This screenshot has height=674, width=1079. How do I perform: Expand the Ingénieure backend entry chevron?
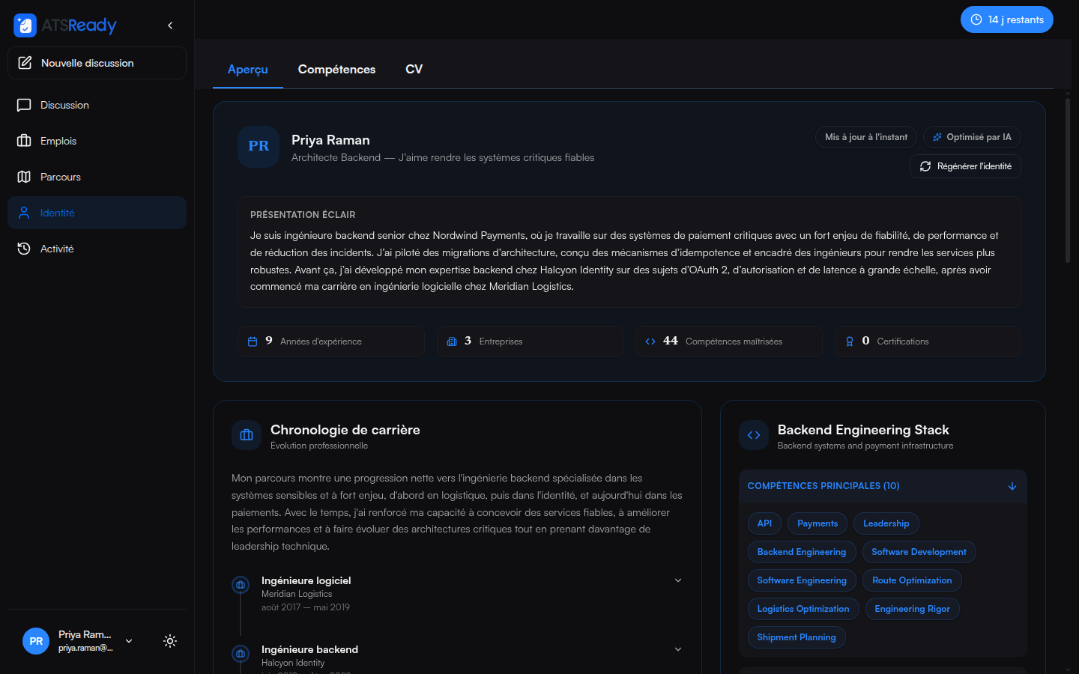point(678,649)
